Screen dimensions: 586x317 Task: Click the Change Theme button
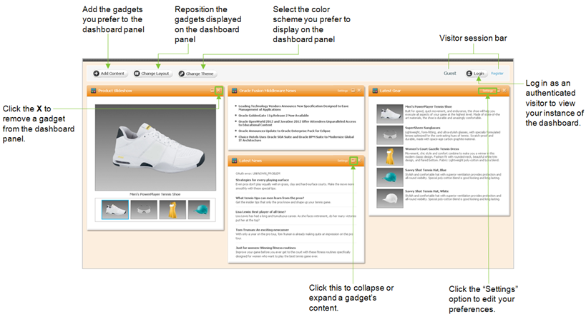tap(196, 74)
